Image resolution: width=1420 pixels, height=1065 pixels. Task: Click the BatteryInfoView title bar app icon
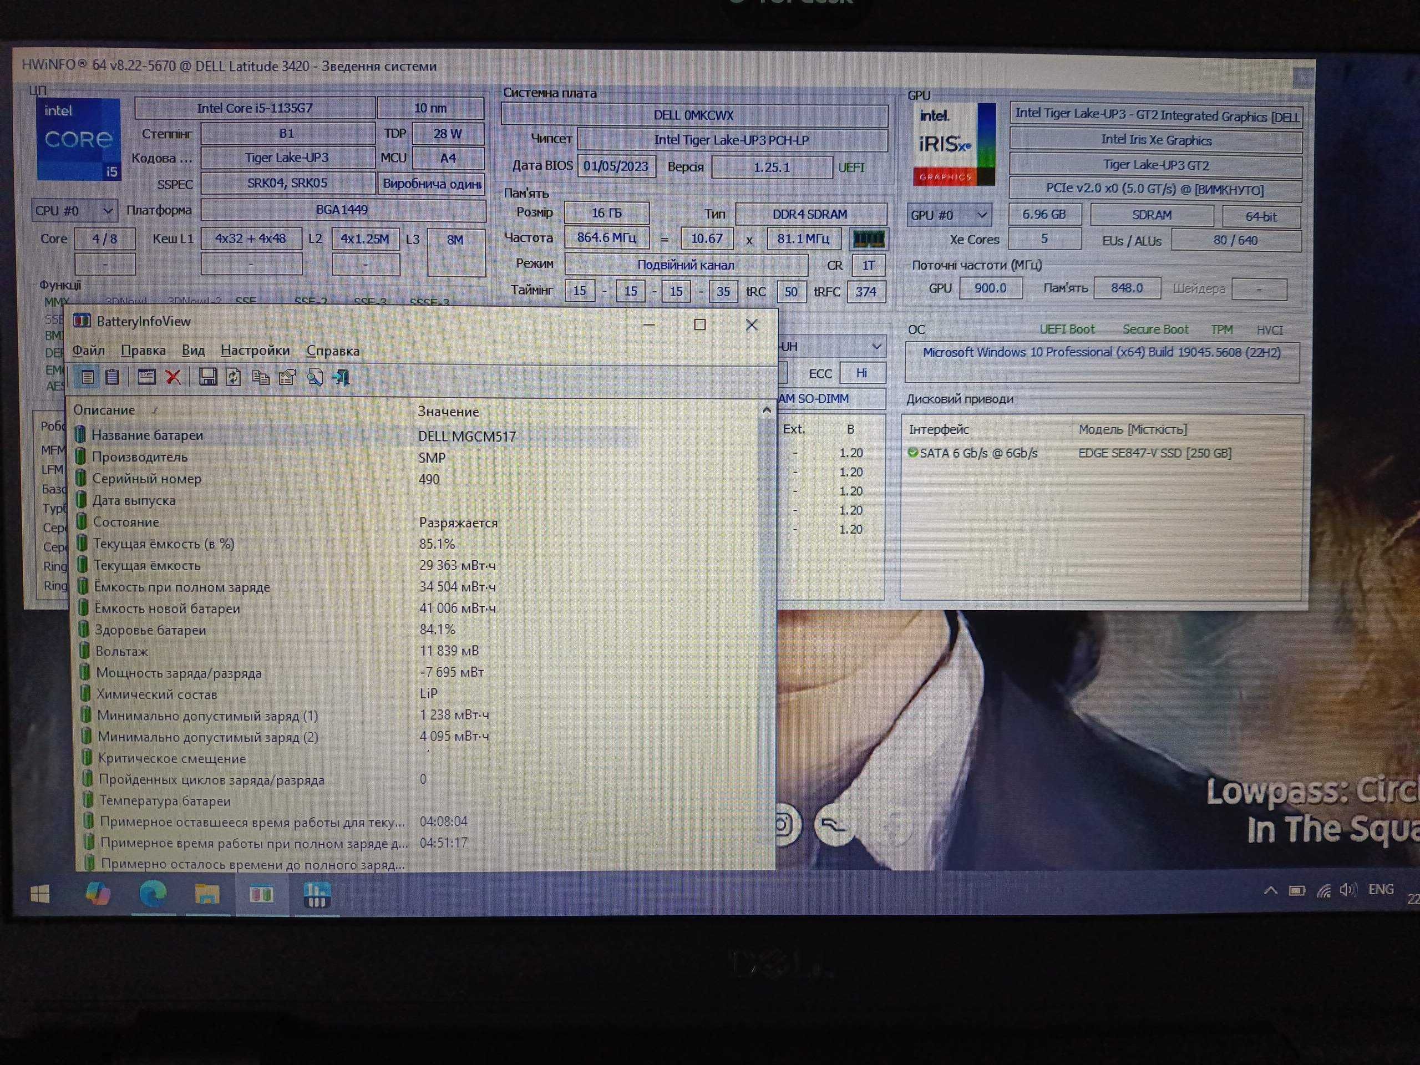[82, 321]
